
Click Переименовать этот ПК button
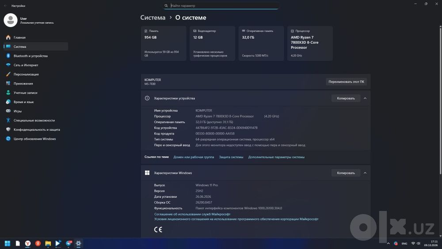click(346, 82)
